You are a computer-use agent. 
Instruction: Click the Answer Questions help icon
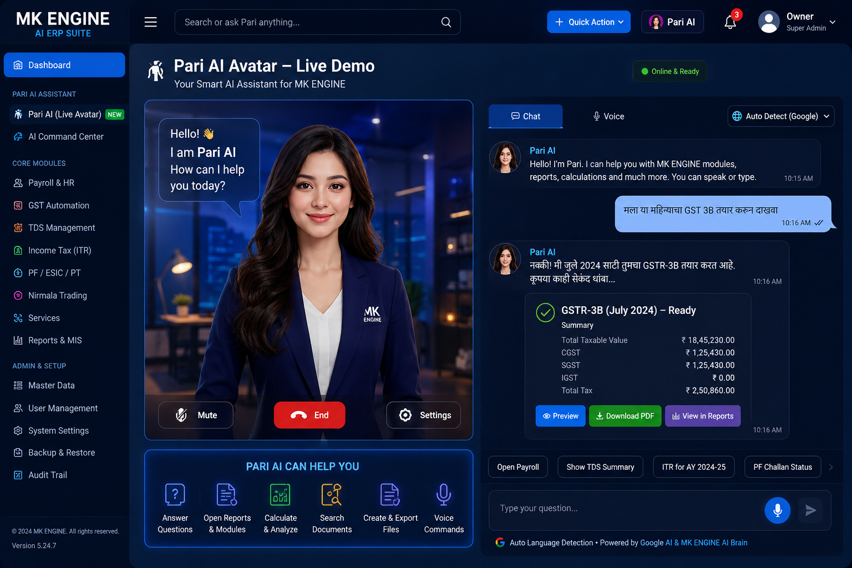tap(175, 494)
